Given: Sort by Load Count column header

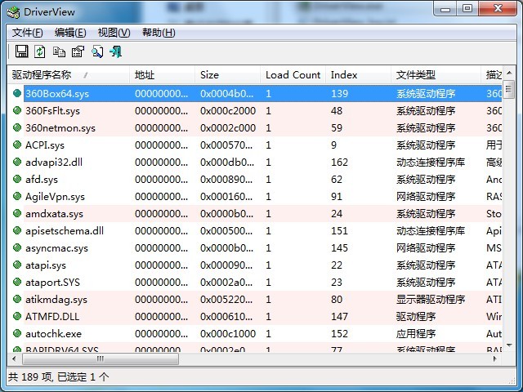Looking at the screenshot, I should point(293,75).
